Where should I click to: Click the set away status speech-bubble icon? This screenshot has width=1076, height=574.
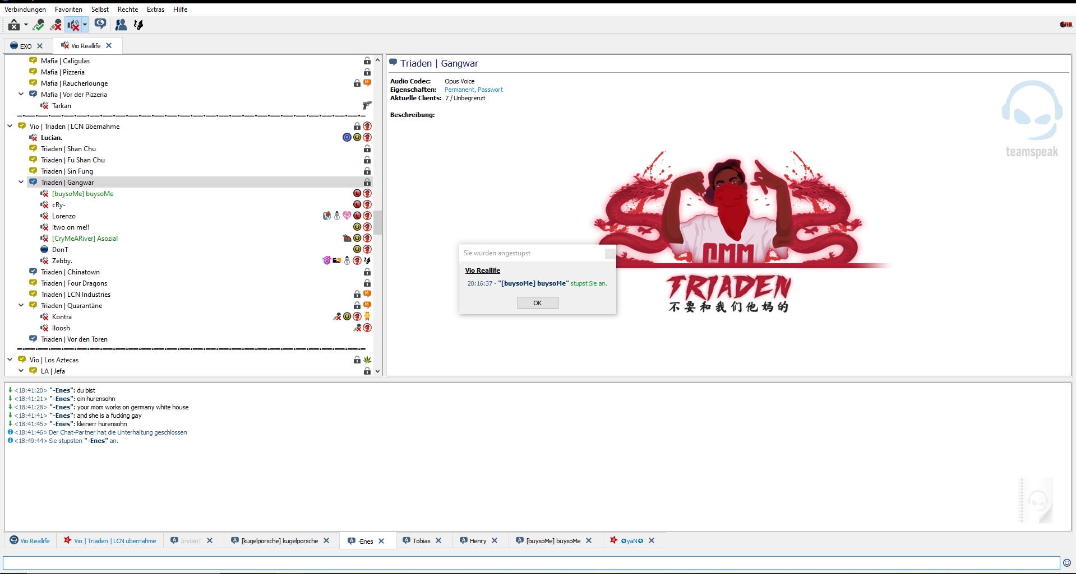tap(100, 24)
